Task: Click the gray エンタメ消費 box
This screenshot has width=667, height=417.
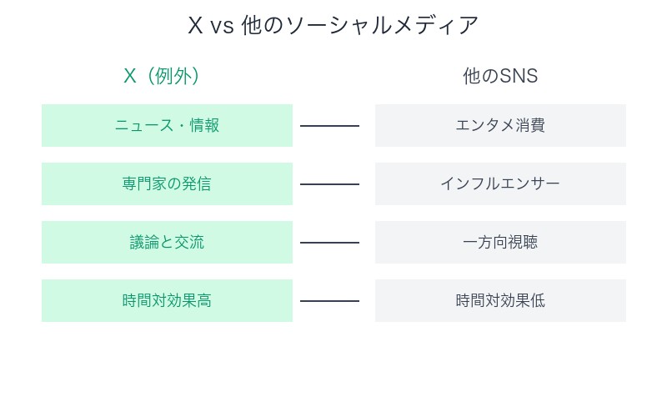Action: click(500, 125)
